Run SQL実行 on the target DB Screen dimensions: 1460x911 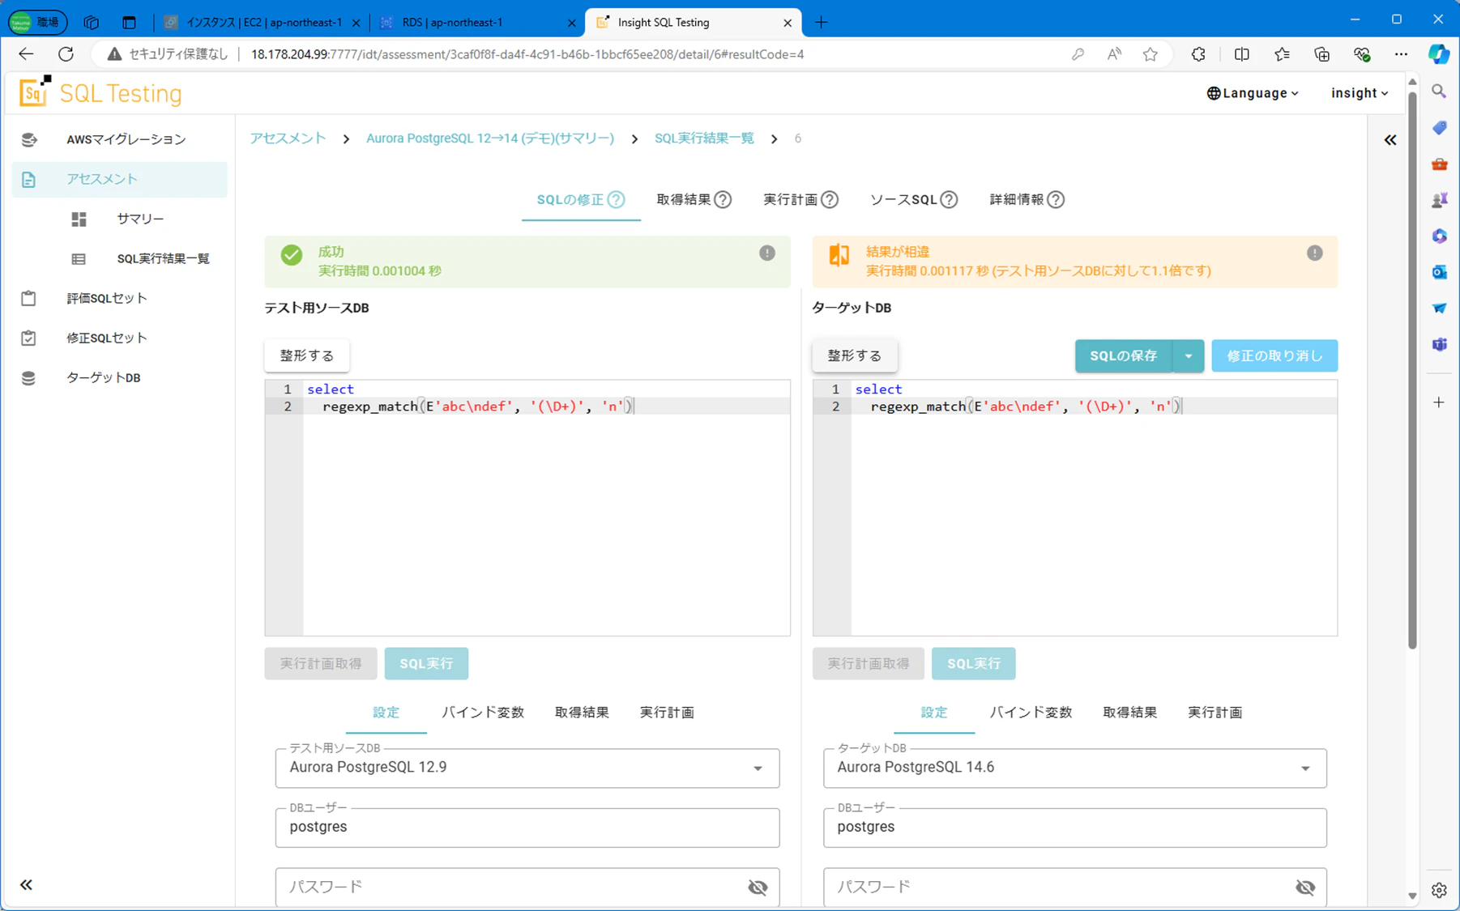pos(974,663)
